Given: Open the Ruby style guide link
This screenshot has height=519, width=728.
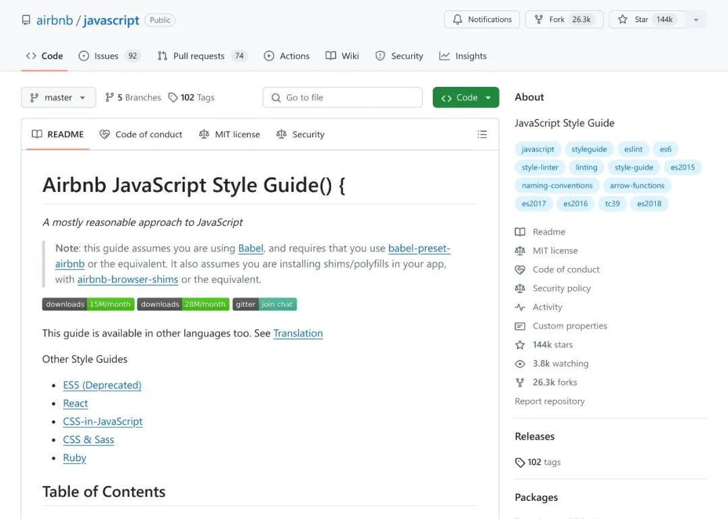Looking at the screenshot, I should point(75,458).
